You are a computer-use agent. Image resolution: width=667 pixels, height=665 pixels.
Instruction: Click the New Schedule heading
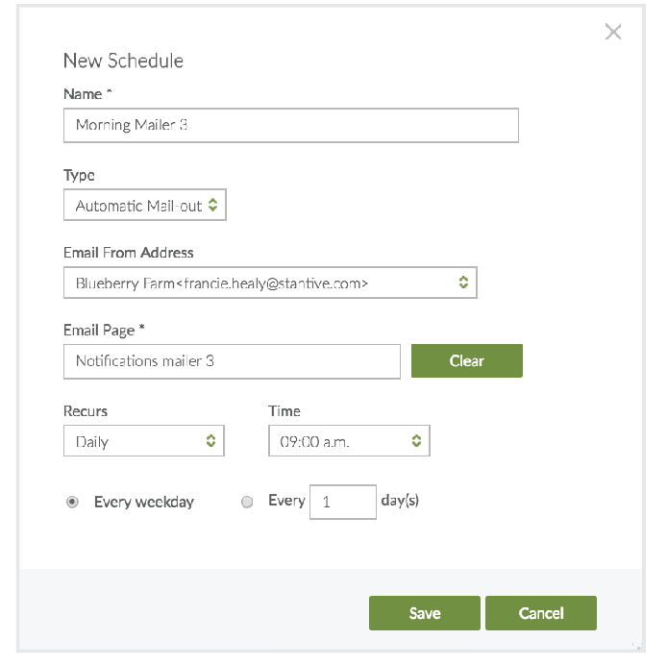coord(123,61)
